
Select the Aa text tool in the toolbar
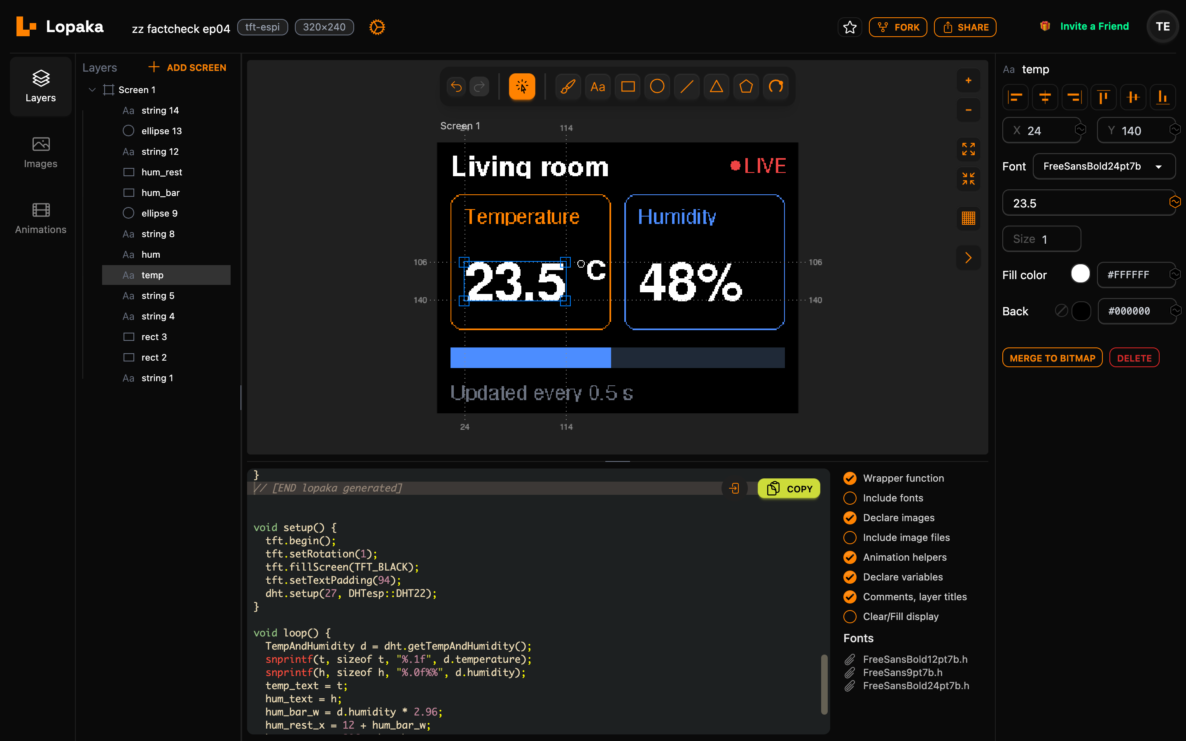click(598, 87)
